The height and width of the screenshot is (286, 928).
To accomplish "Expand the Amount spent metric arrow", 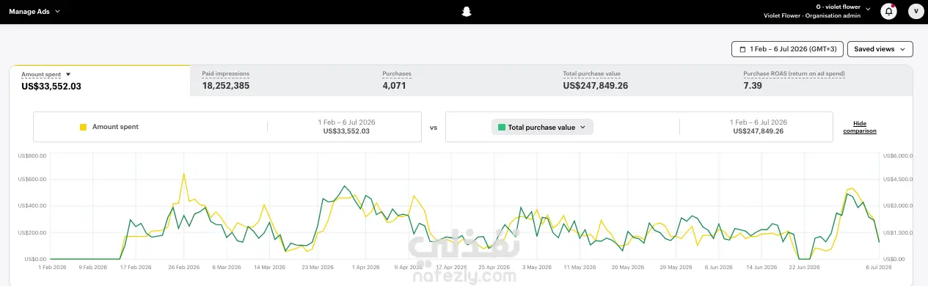I will coord(68,74).
